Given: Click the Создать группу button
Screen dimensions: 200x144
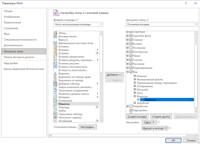Looking at the screenshot, I should (161, 117).
